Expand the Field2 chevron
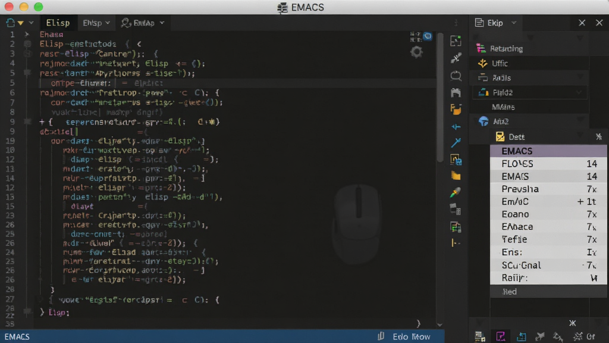This screenshot has width=609, height=343. [x=579, y=92]
